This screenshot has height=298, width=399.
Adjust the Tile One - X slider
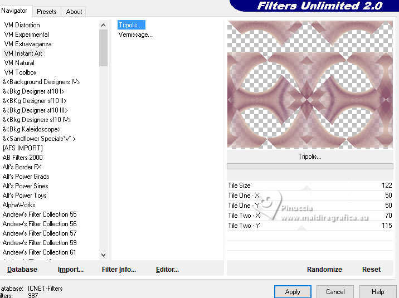tap(310, 196)
